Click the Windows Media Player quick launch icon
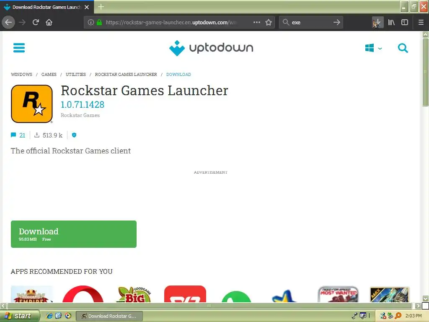The image size is (429, 322). click(68, 316)
